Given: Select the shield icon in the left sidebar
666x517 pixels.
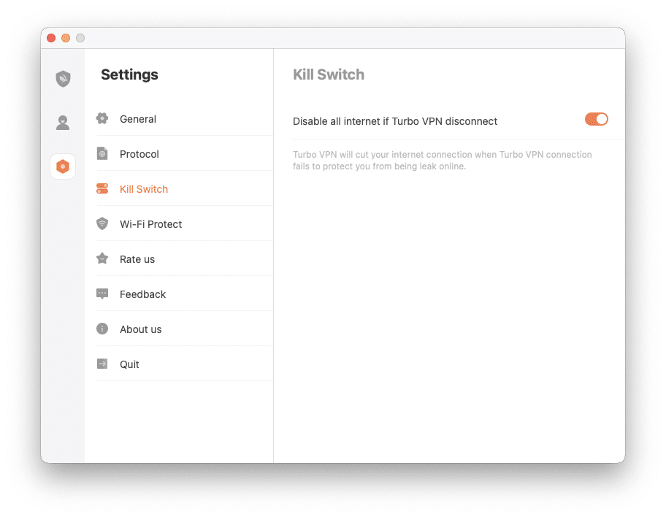Looking at the screenshot, I should 62,78.
